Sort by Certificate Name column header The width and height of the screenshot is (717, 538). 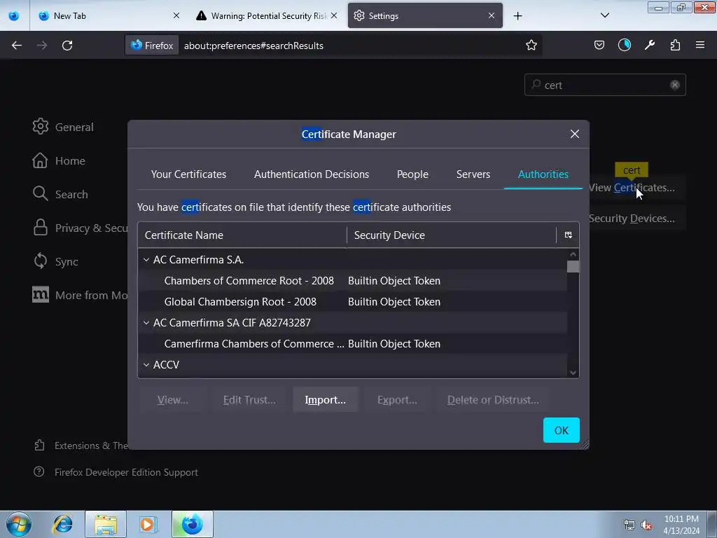[x=242, y=235]
